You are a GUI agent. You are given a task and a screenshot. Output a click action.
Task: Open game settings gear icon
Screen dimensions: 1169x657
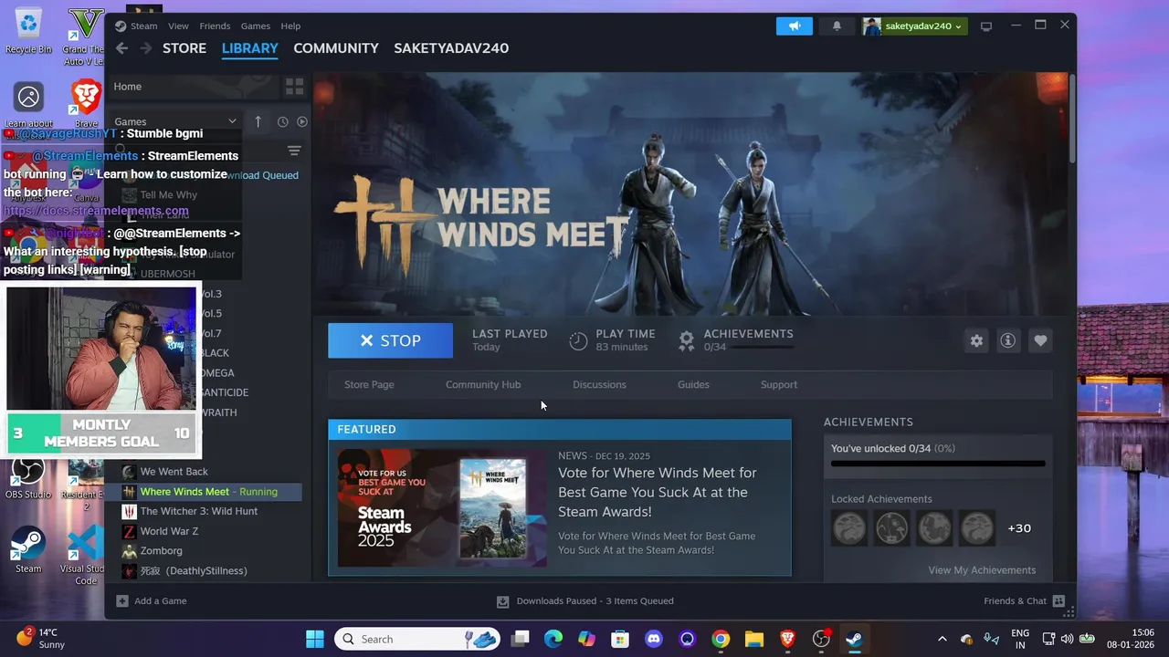(x=976, y=340)
